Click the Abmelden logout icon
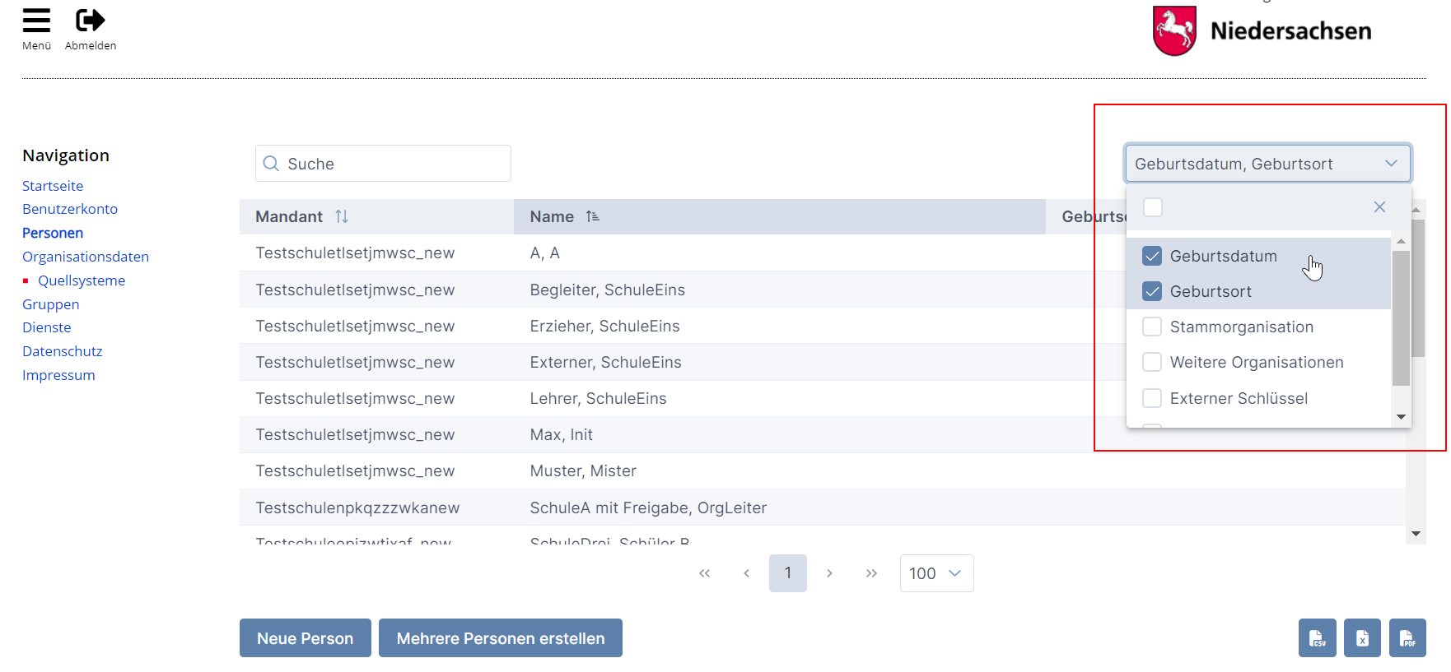The width and height of the screenshot is (1451, 672). (x=90, y=21)
